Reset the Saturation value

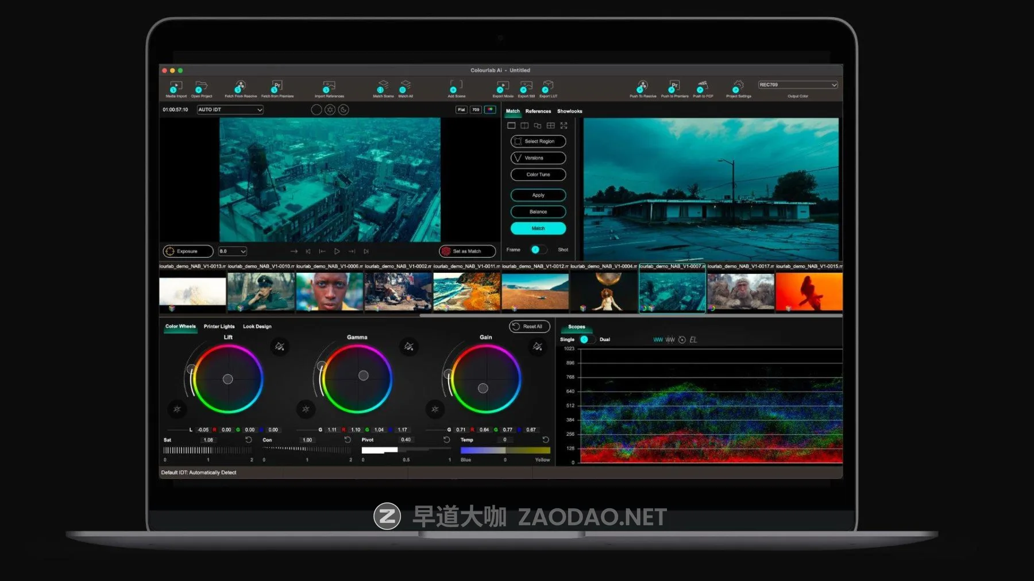point(249,440)
